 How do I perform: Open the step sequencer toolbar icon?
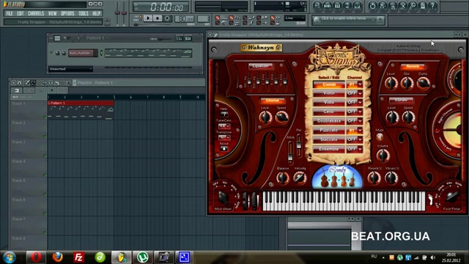click(328, 6)
